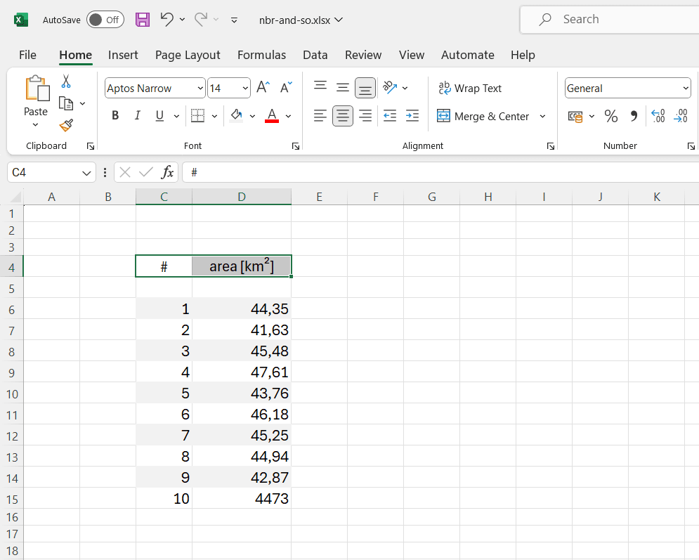Toggle Italic formatting
The height and width of the screenshot is (560, 699).
coord(138,116)
